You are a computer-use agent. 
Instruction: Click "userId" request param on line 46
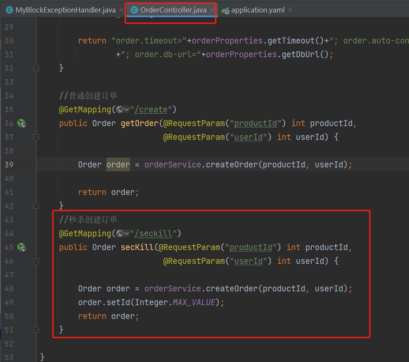(x=248, y=261)
